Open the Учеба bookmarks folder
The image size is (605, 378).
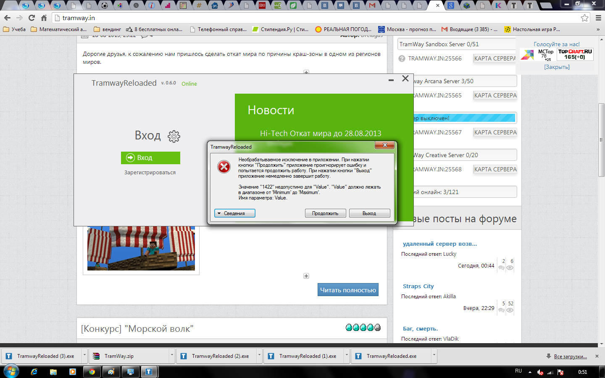(14, 29)
